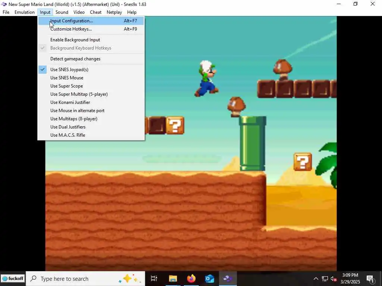The height and width of the screenshot is (286, 382).
Task: Click Detect gamepad changes entry
Action: pyautogui.click(x=91, y=58)
